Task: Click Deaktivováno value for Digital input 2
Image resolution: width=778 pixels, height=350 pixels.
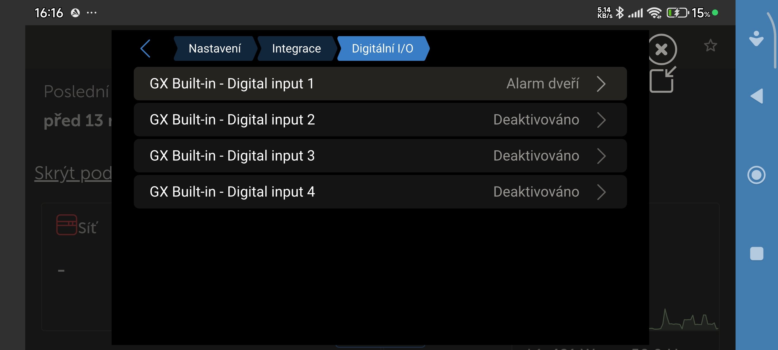Action: coord(536,120)
